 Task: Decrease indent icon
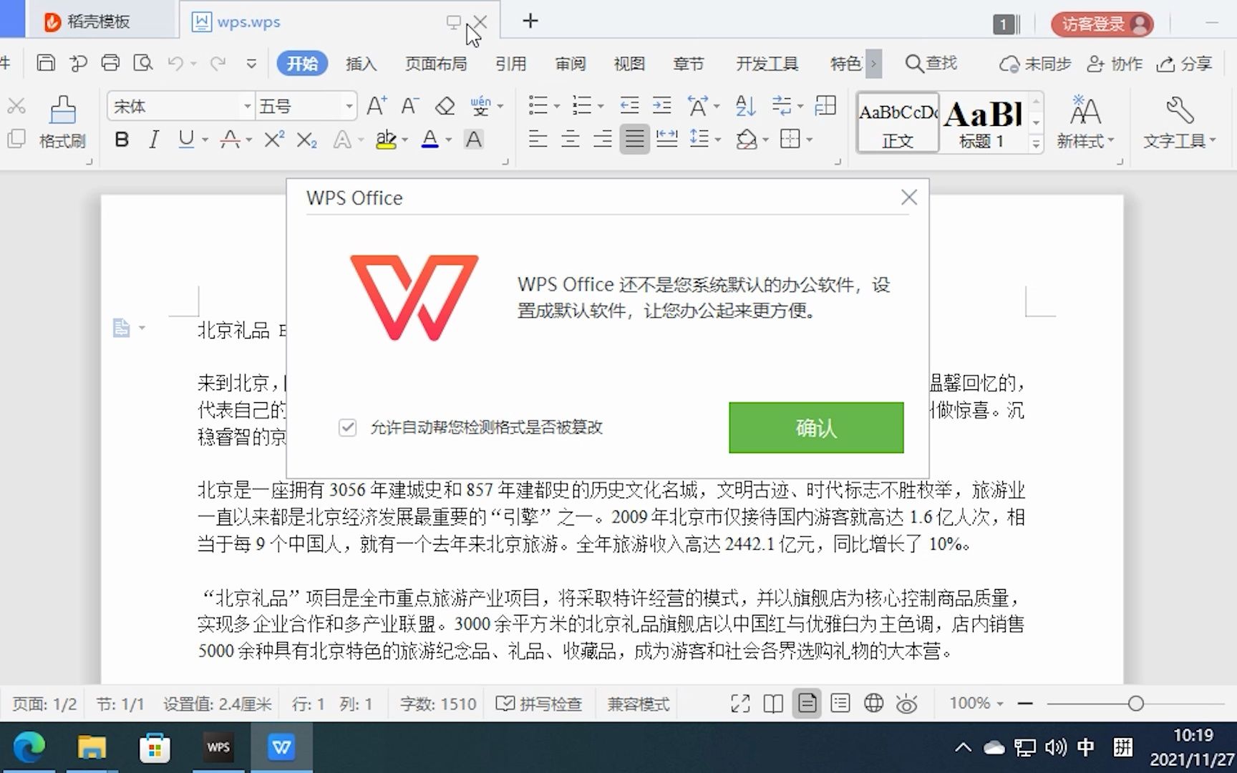[x=629, y=106]
